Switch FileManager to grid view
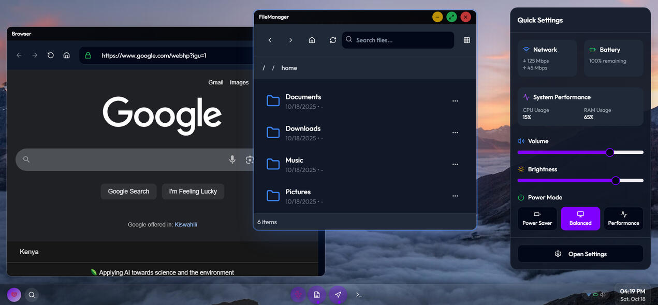Image resolution: width=658 pixels, height=305 pixels. (466, 40)
